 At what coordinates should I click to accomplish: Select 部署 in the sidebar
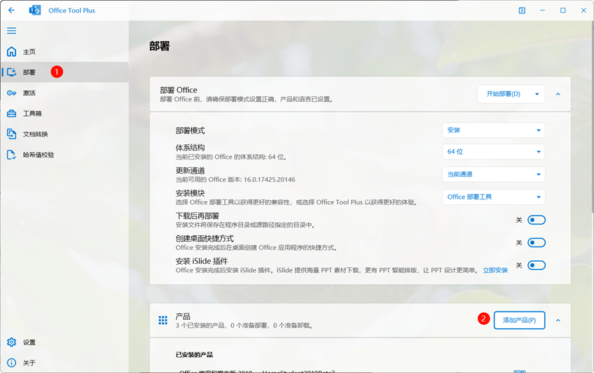64,72
